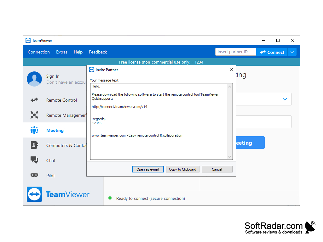This screenshot has width=323, height=242.
Task: Open the Extras menu
Action: 62,52
